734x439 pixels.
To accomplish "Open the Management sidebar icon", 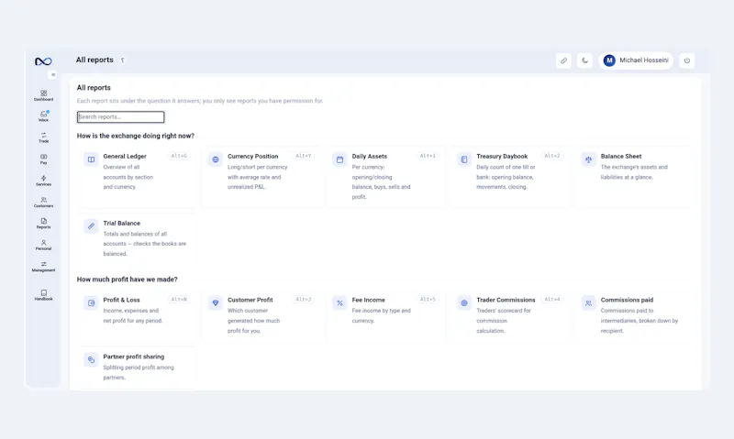I will click(43, 267).
